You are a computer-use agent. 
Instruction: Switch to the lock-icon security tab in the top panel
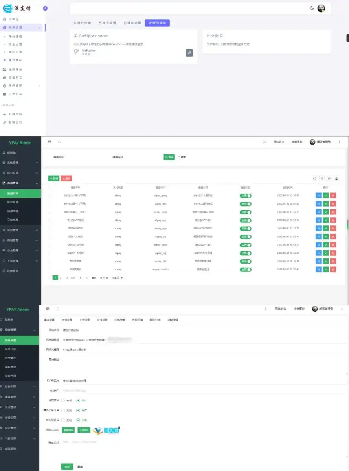(107, 23)
